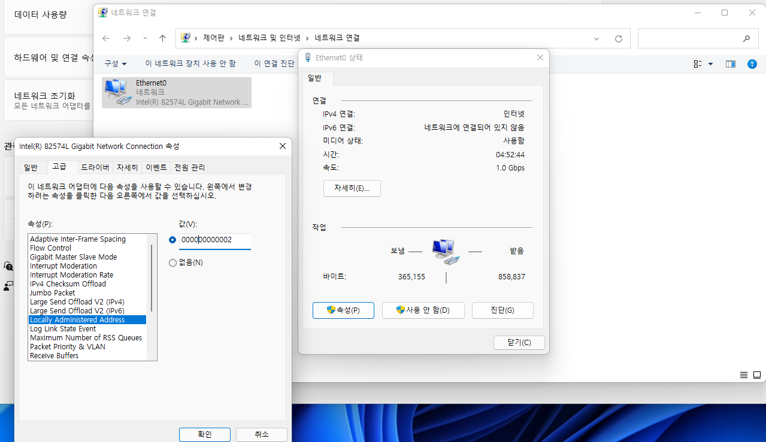The width and height of the screenshot is (766, 442).
Task: Click the 사용 안 함(D) button
Action: 423,310
